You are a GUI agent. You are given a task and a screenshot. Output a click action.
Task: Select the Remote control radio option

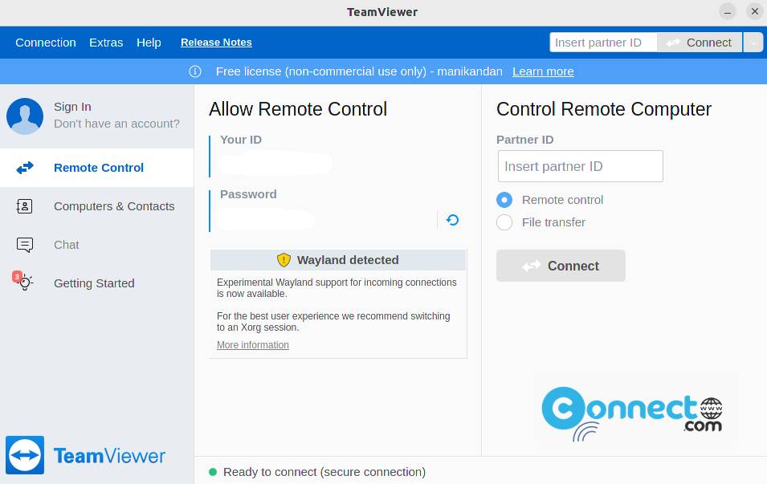pyautogui.click(x=504, y=200)
